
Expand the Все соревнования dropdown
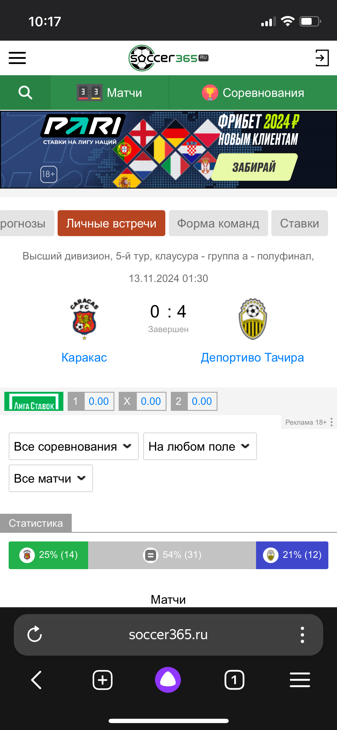[73, 446]
